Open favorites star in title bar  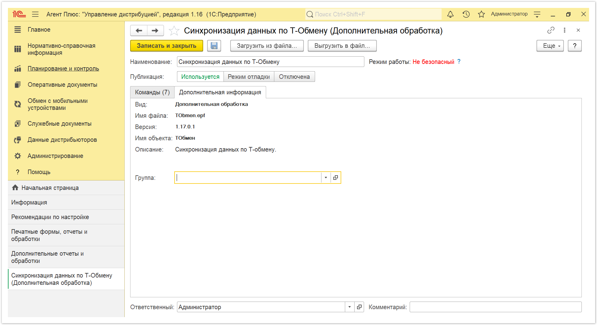point(481,14)
